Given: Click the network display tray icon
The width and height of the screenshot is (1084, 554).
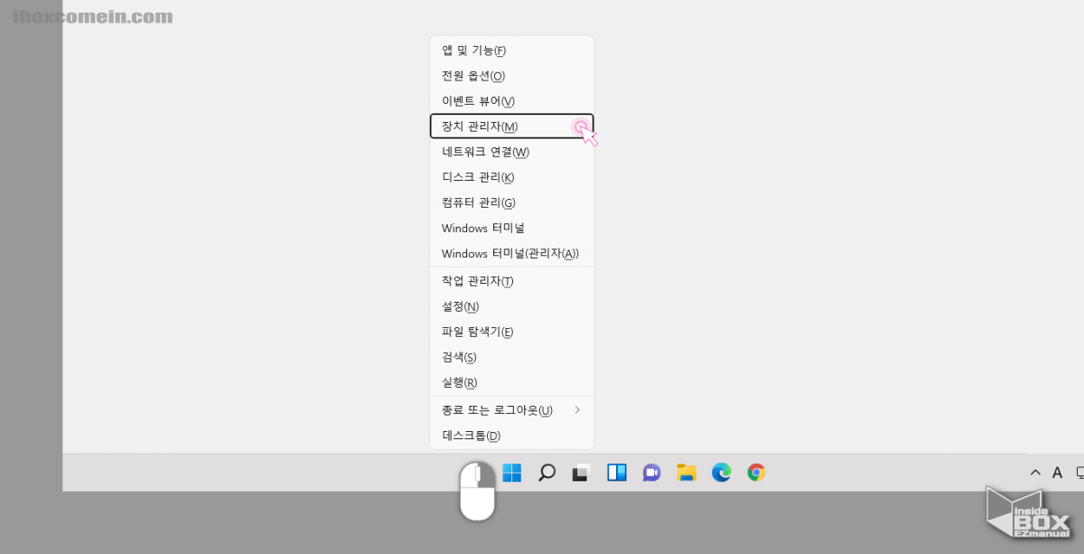Looking at the screenshot, I should (1079, 473).
